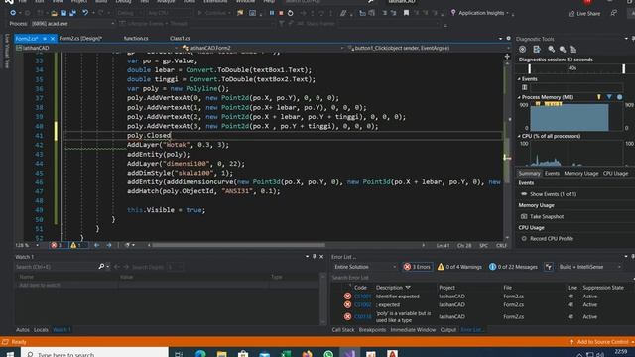The height and width of the screenshot is (357, 635).
Task: Click the Application Insights lightbulb icon
Action: (453, 13)
